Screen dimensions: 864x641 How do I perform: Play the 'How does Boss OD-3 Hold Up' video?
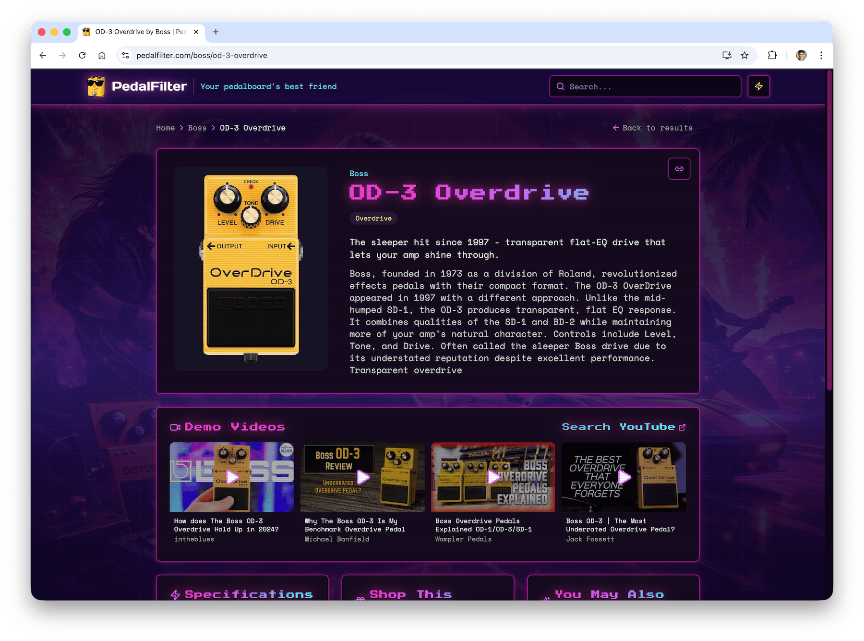tap(232, 477)
